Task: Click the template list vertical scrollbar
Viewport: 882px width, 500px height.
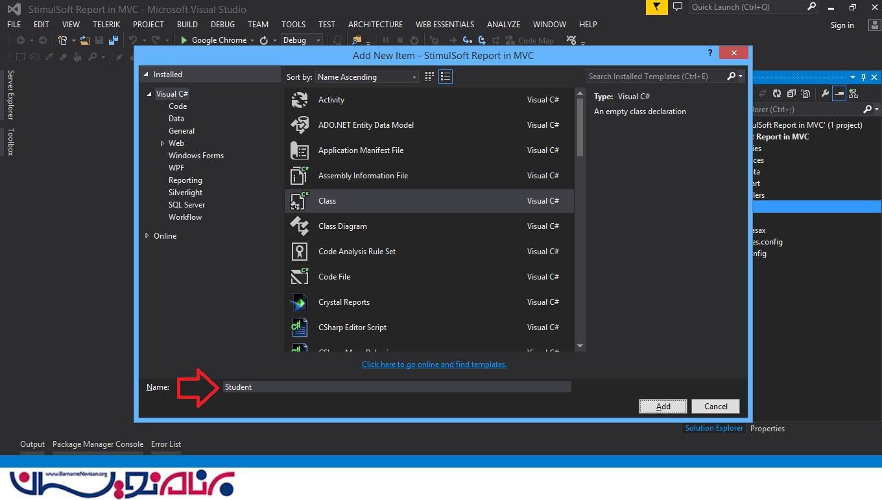Action: tap(580, 130)
